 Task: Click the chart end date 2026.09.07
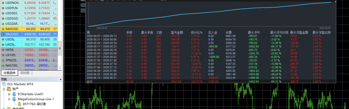coord(325,28)
